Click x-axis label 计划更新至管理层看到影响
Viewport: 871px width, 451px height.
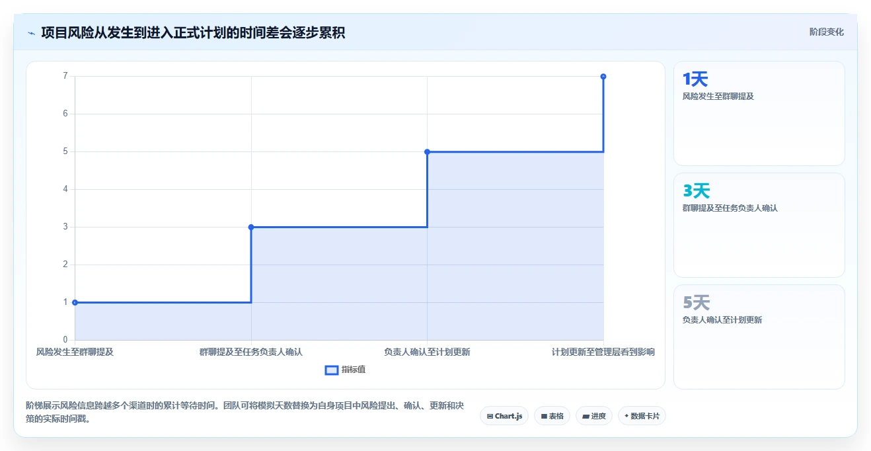[x=603, y=352]
